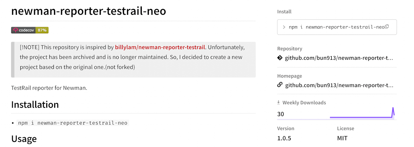This screenshot has height=147, width=414.
Task: Click the prompt chevron in install command
Action: (284, 27)
